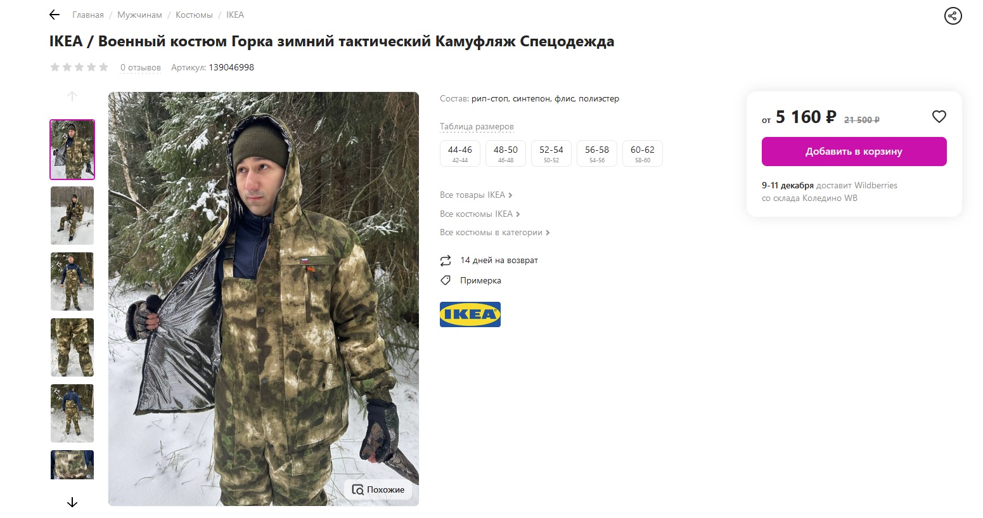Screen dimensions: 983x518
Task: Add product with Добавить в корзину button
Action: [x=854, y=152]
